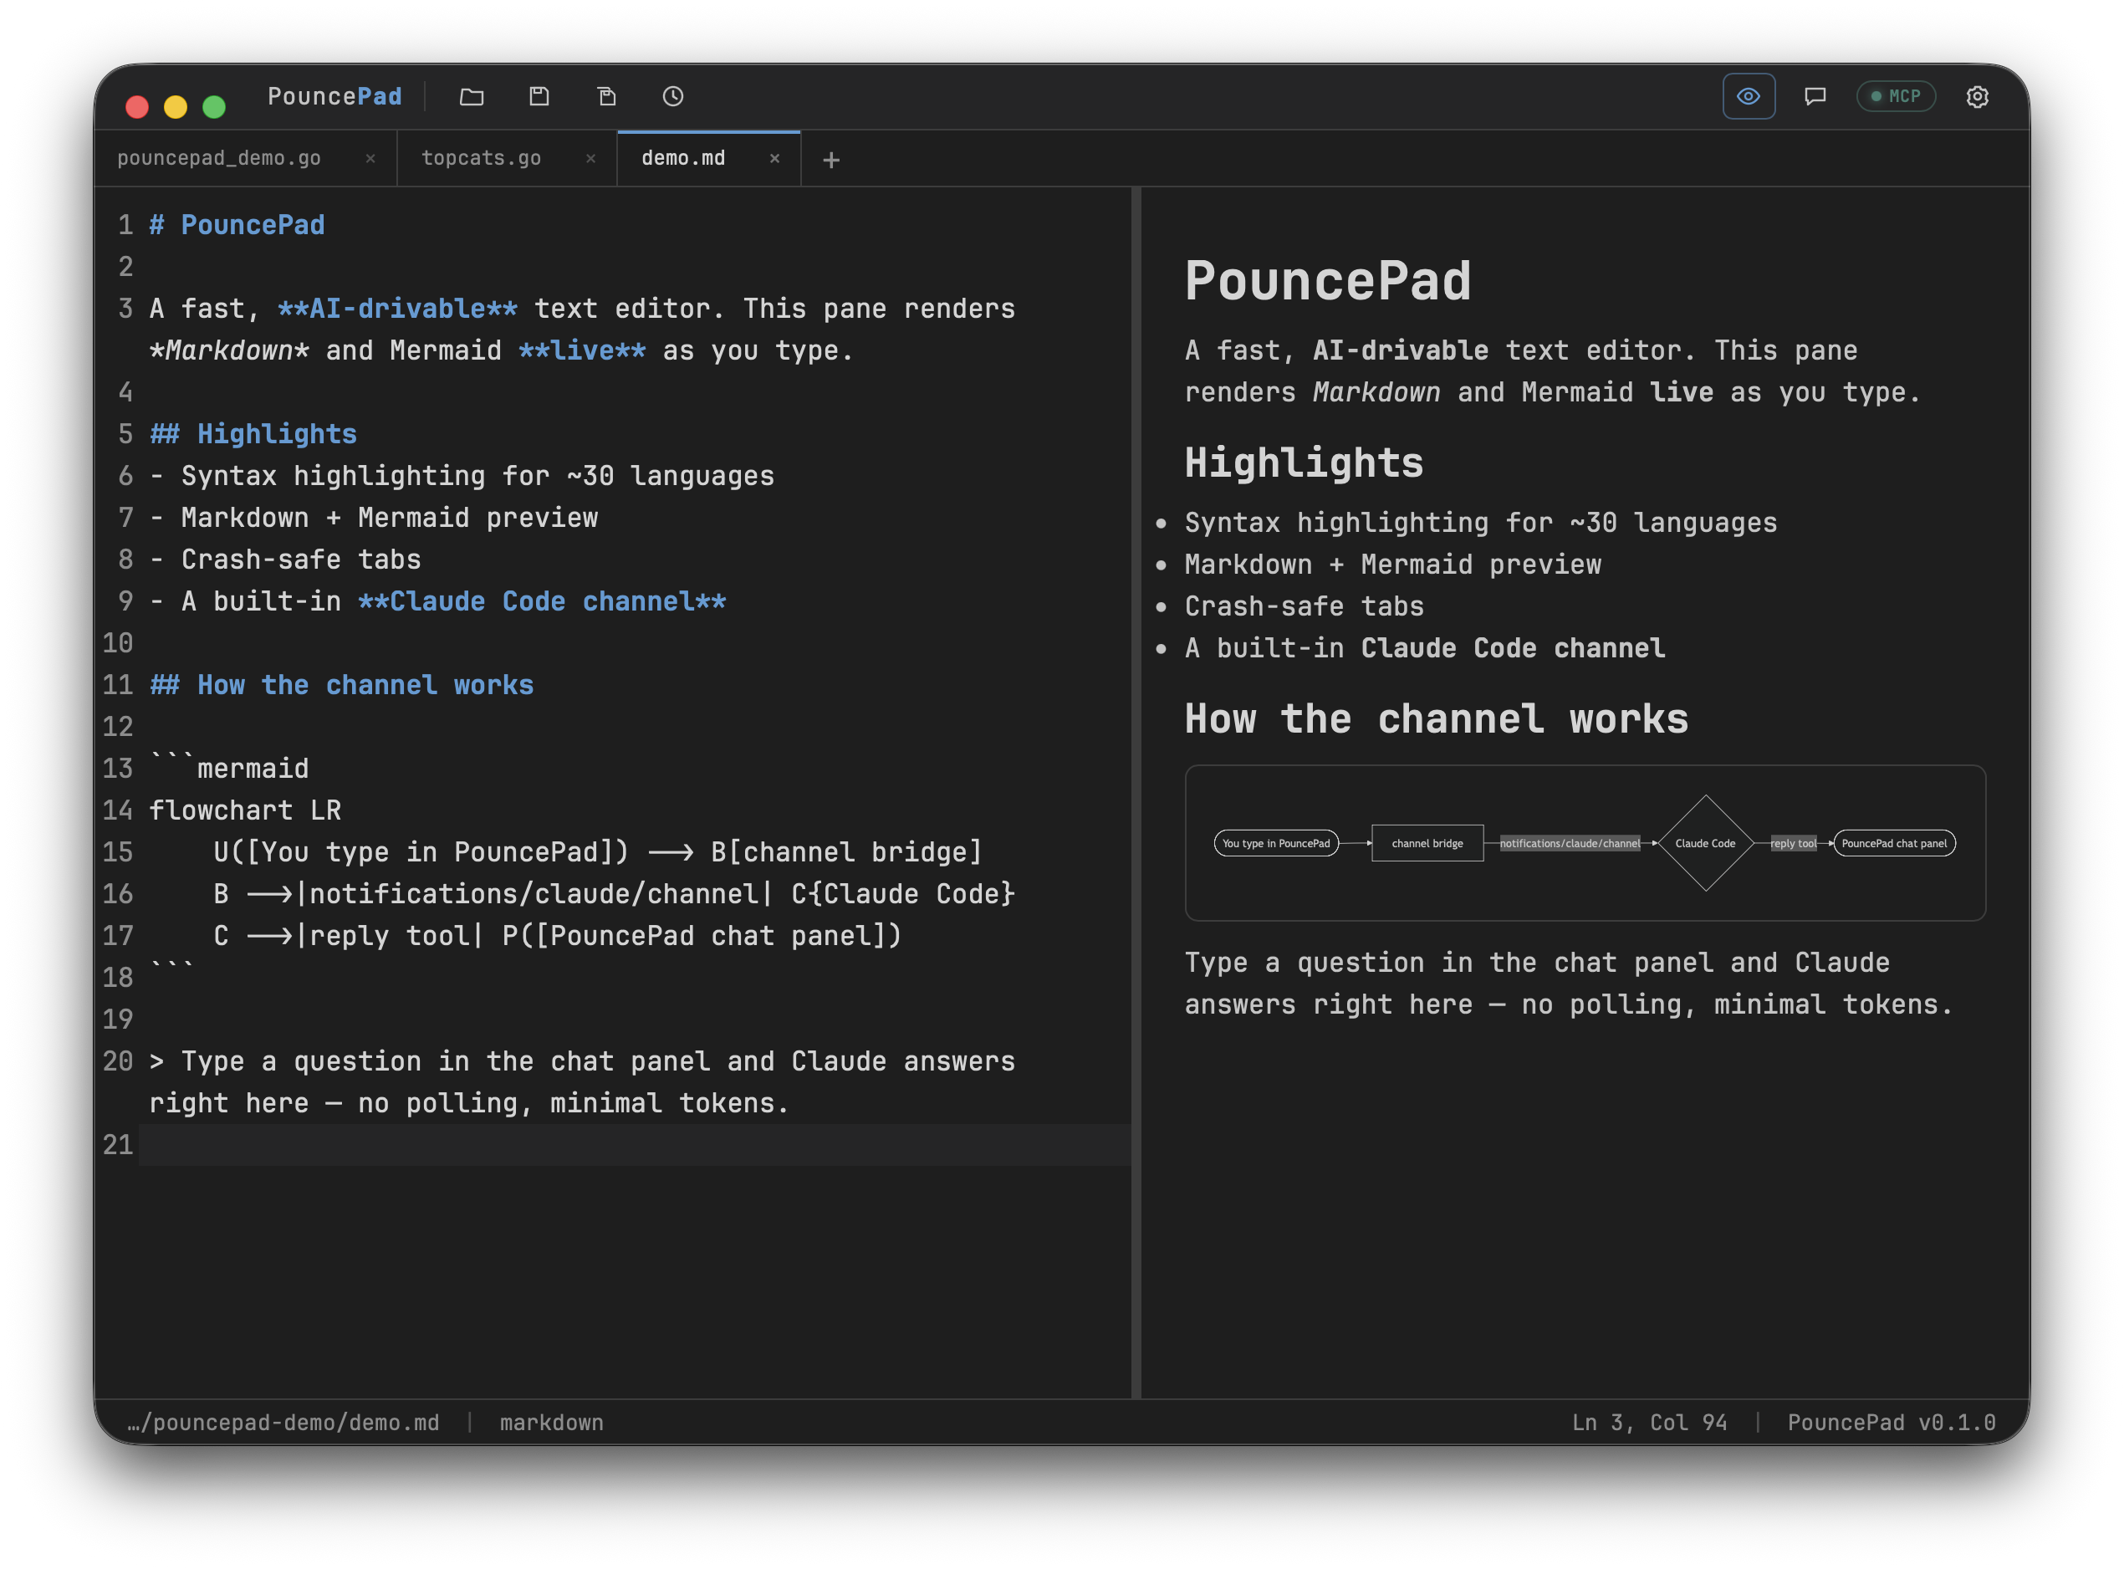This screenshot has height=1569, width=2124.
Task: Click the 'Claude Code' diamond node
Action: click(1705, 843)
